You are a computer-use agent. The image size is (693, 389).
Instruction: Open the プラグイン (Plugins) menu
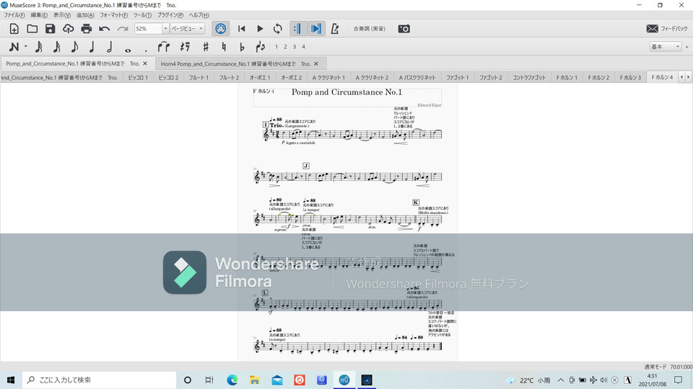tap(170, 15)
